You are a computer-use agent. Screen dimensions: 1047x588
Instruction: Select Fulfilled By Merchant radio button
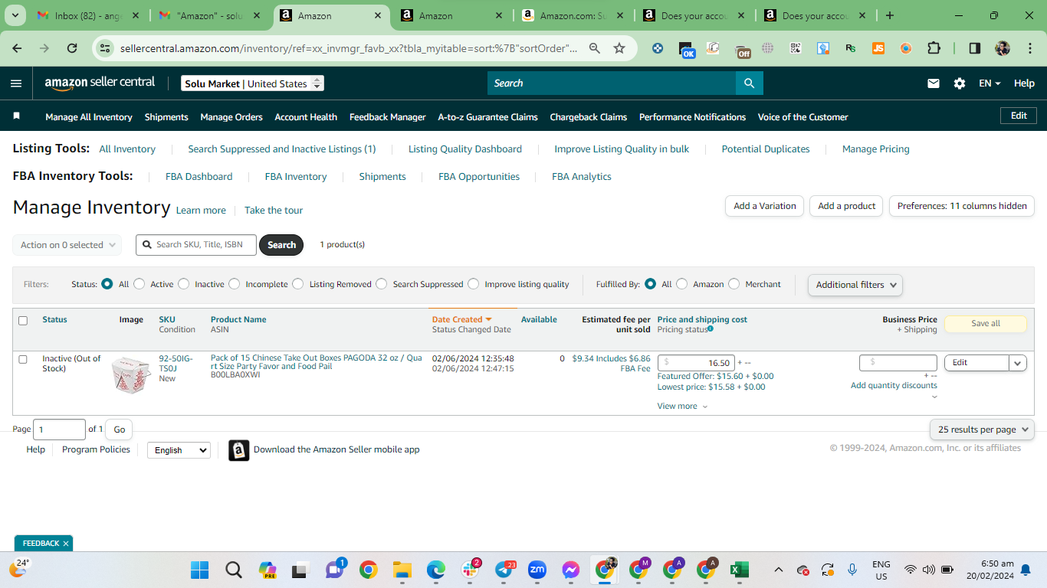pyautogui.click(x=734, y=284)
